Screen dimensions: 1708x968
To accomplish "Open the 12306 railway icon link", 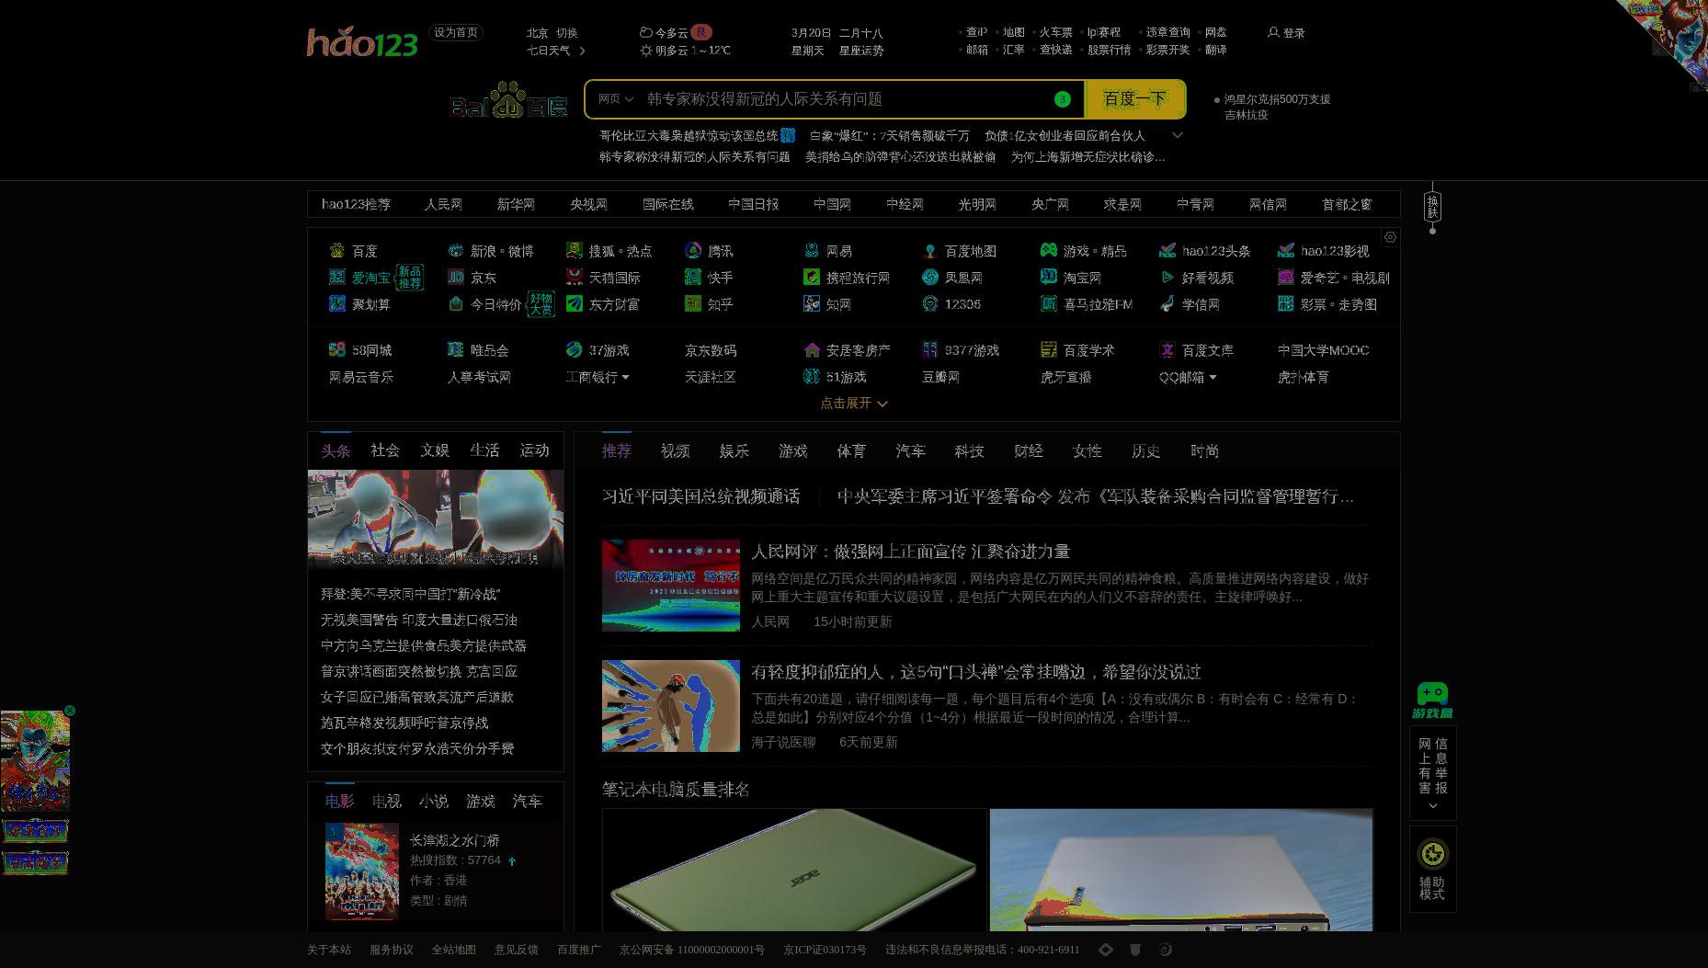I will (930, 303).
